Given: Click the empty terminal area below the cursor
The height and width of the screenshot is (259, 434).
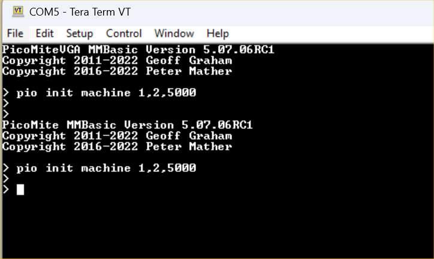Looking at the screenshot, I should pyautogui.click(x=216, y=227).
